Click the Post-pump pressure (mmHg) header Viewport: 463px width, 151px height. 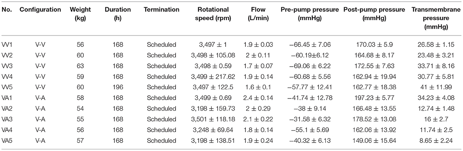pos(374,14)
